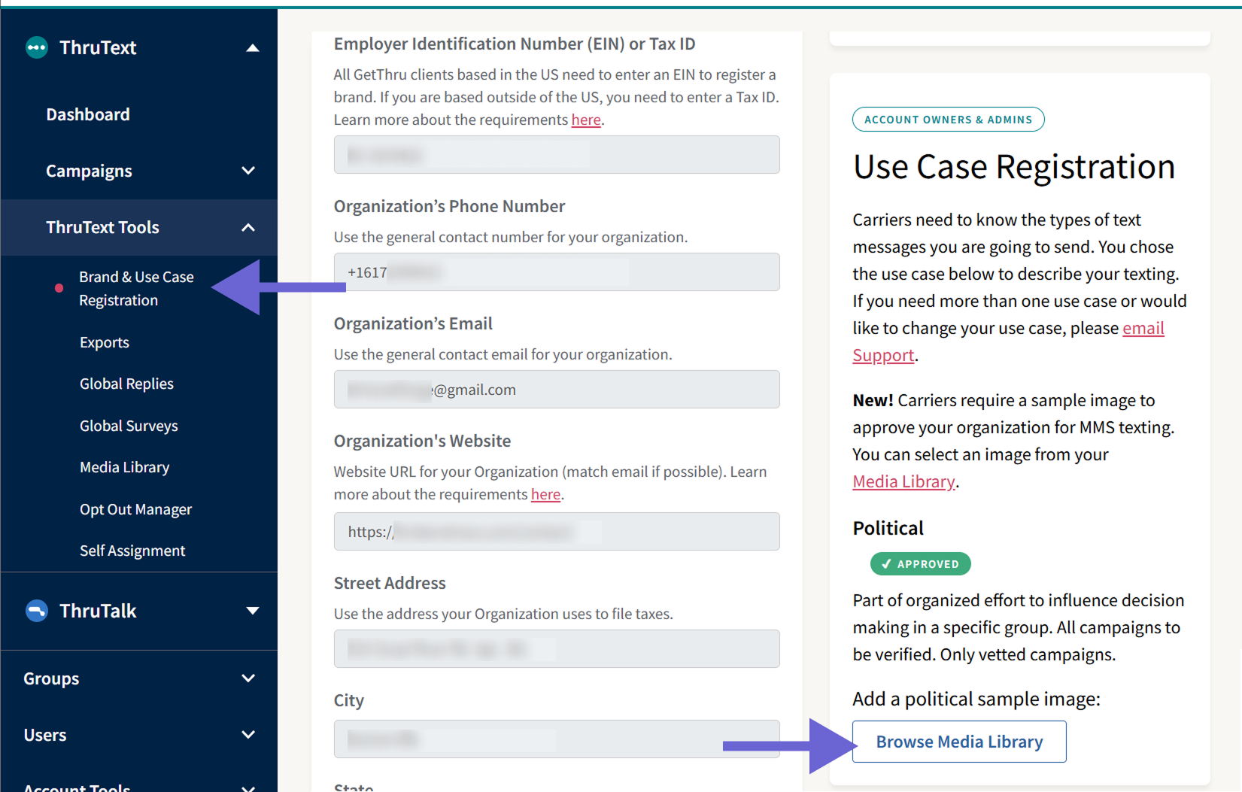Click the Street Address field
The image size is (1242, 792).
click(x=557, y=649)
